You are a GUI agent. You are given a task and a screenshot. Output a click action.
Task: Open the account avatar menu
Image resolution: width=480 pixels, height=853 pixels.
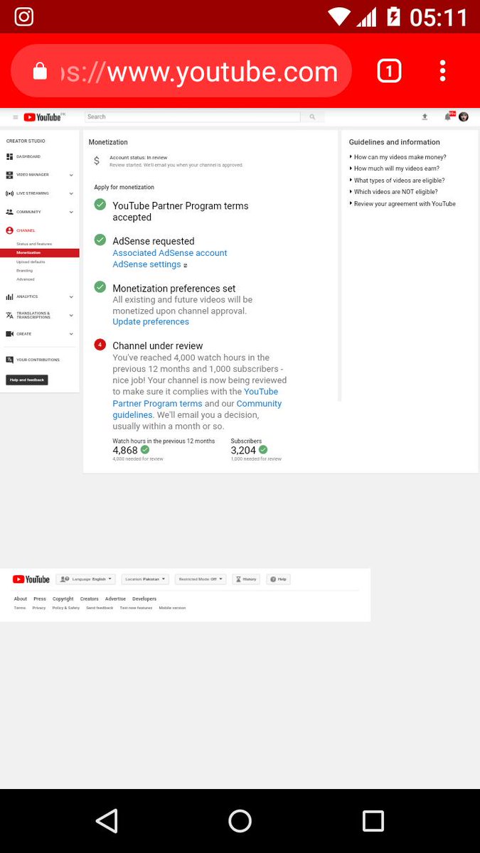[x=464, y=117]
